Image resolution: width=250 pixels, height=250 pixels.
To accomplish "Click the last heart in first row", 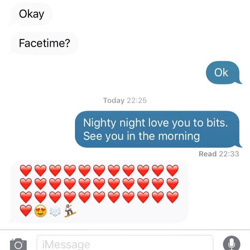I will (172, 170).
